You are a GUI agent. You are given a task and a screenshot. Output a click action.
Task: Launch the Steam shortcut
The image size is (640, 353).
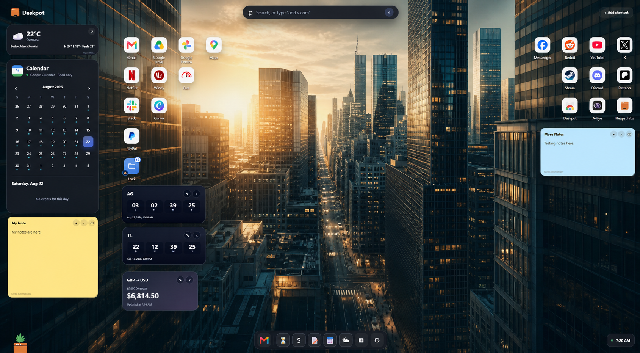coord(570,75)
